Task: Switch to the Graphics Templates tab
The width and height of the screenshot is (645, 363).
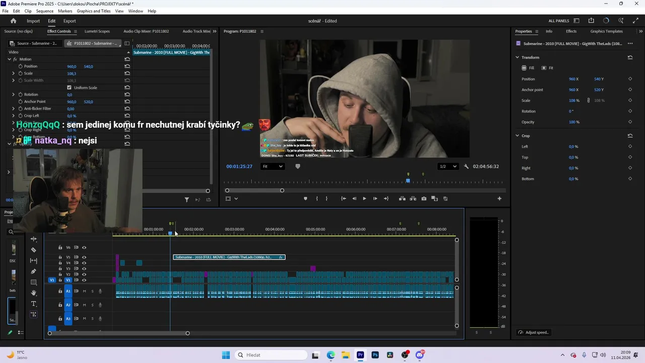Action: pos(607,31)
